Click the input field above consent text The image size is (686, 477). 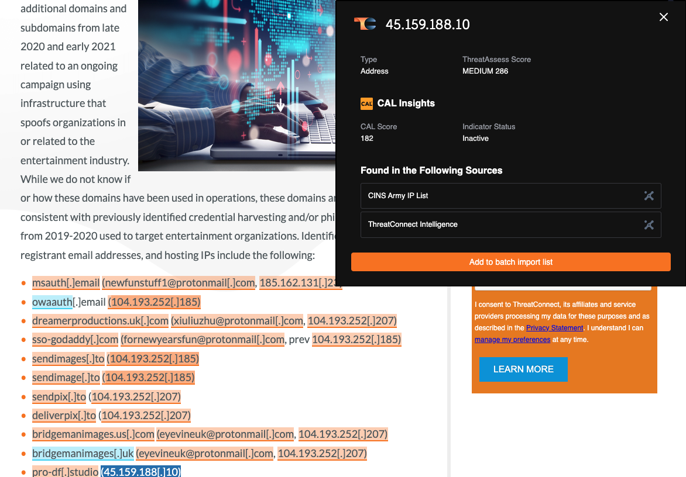tap(563, 288)
